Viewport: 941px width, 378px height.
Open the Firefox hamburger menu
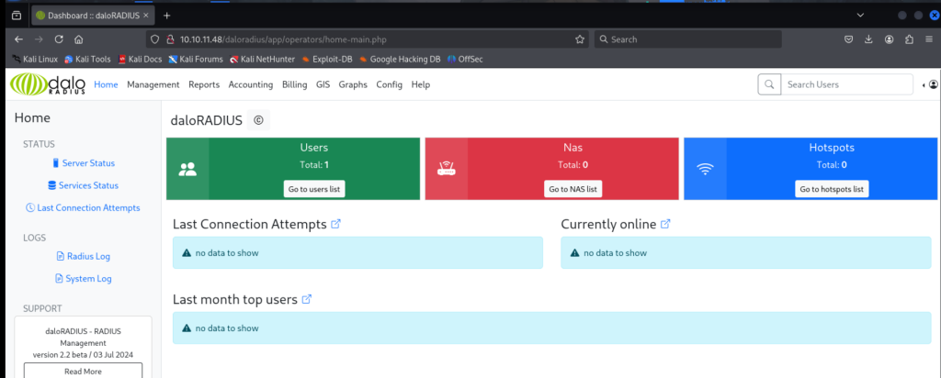[930, 39]
